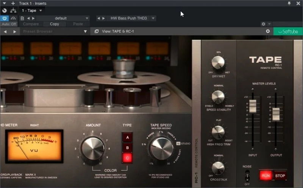Expand the small arrow next to header gear
The height and width of the screenshot is (188, 303).
tap(269, 24)
